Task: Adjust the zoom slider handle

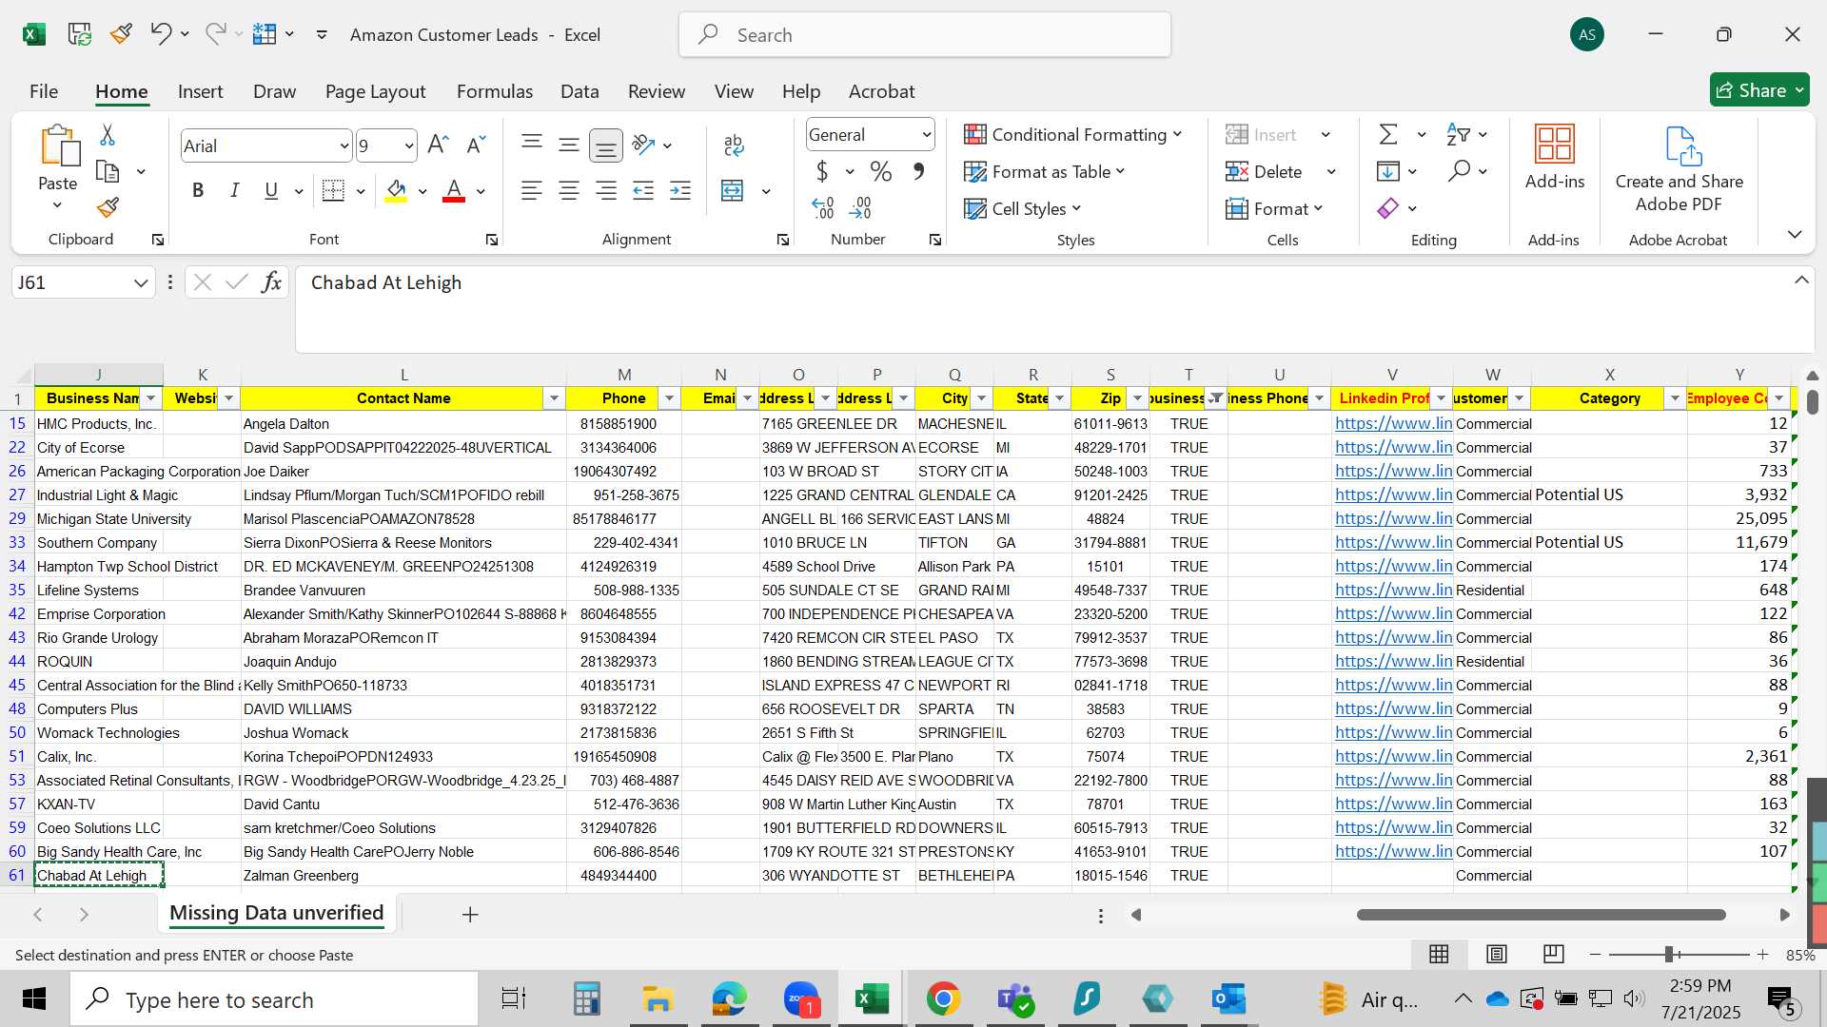Action: (1669, 954)
